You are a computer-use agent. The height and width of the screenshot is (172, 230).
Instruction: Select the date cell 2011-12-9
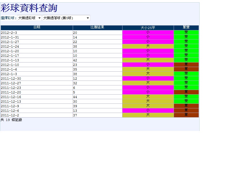point(37,106)
